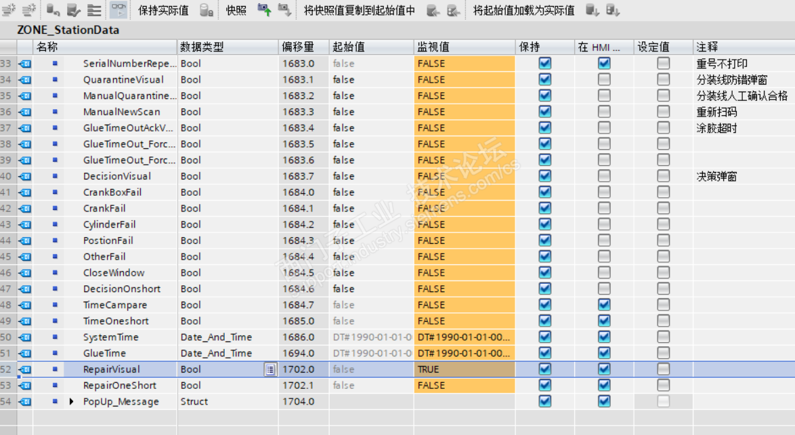
Task: Click the 数据类型 column header
Action: point(228,47)
